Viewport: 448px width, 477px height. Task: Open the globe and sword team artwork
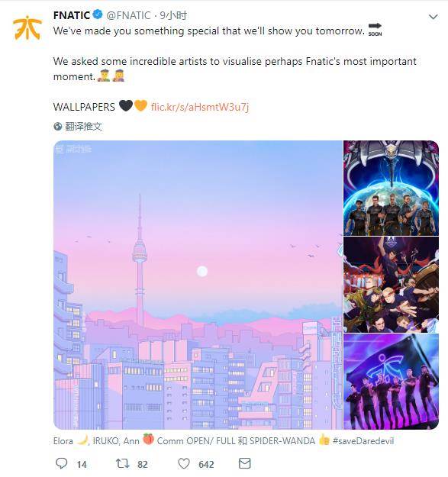pos(391,188)
